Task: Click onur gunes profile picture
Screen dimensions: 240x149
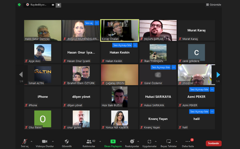Action: tap(81, 119)
